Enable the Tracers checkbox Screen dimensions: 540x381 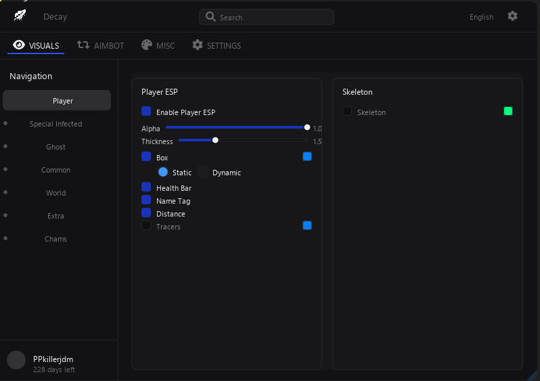(146, 226)
